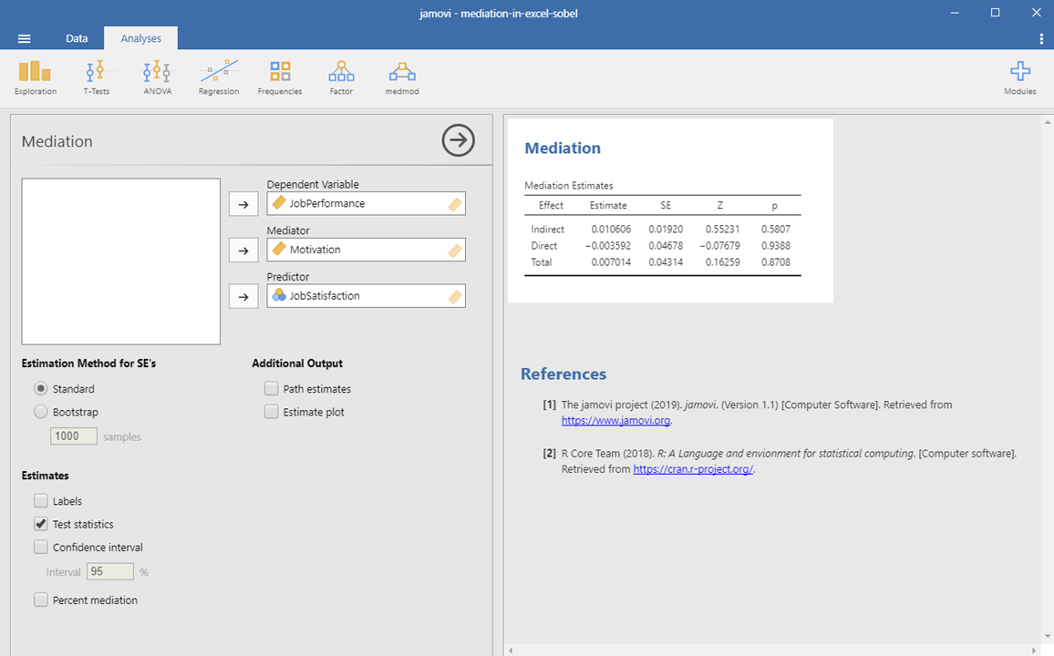Image resolution: width=1054 pixels, height=656 pixels.
Task: Open the Factor analyses menu
Action: (341, 77)
